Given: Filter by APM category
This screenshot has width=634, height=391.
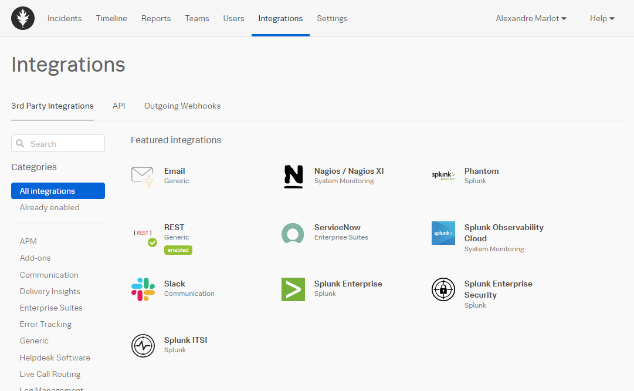Looking at the screenshot, I should coord(28,241).
